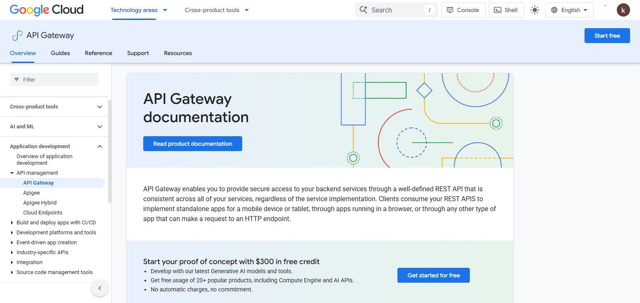Screen dimensions: 640x303
Task: Click the API Gateway header title
Action: (x=50, y=36)
